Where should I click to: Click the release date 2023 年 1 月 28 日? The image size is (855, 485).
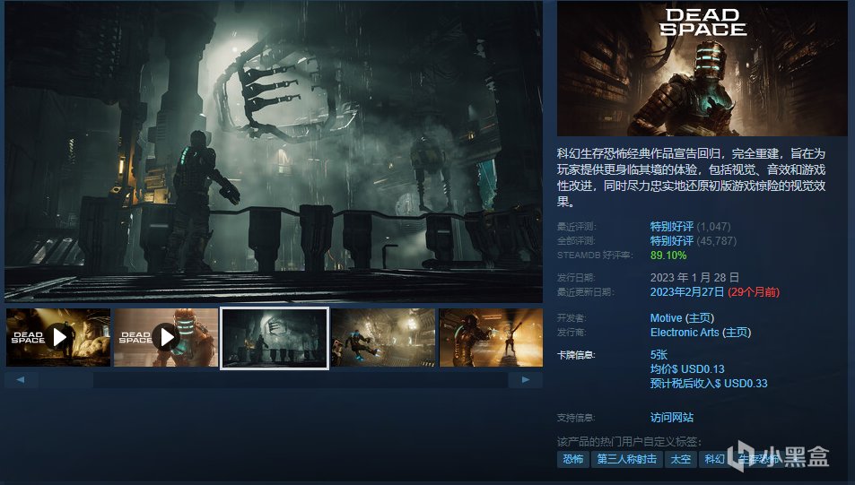click(694, 277)
